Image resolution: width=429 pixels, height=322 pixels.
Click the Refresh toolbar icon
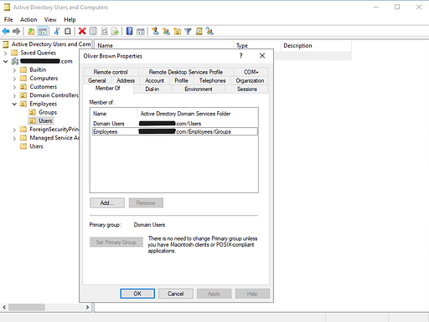104,31
